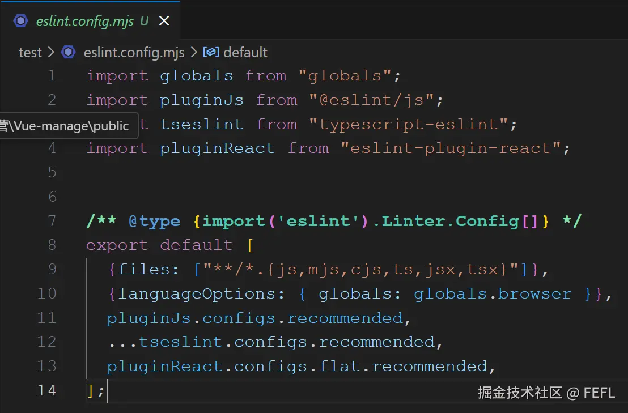Image resolution: width=628 pixels, height=413 pixels.
Task: Select the eslint.config.mjs editor tab
Action: coord(85,22)
